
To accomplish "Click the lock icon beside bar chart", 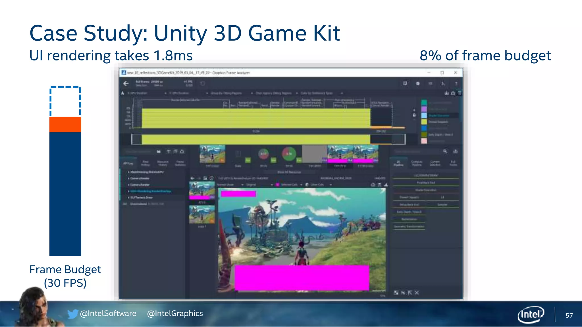I will (414, 115).
